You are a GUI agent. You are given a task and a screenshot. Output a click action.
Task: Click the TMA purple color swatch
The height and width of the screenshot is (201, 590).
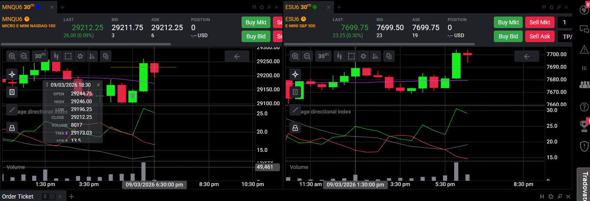[x=66, y=133]
